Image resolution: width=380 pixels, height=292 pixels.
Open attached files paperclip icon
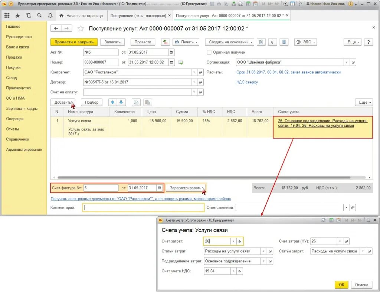coord(272,42)
